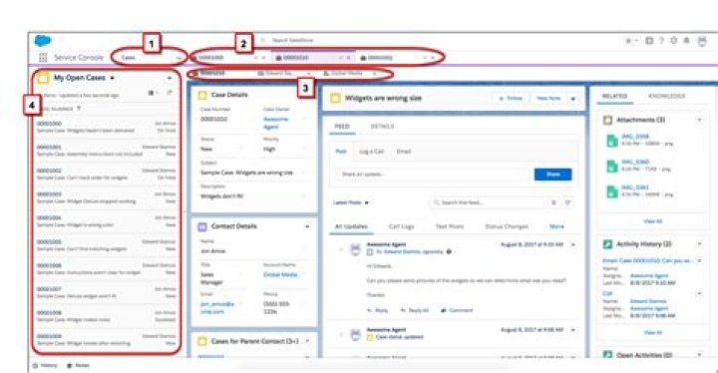Open the Notifications bell
Image resolution: width=718 pixels, height=373 pixels.
(686, 41)
